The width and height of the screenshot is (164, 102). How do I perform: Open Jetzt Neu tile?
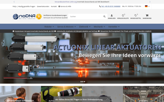(x=143, y=94)
